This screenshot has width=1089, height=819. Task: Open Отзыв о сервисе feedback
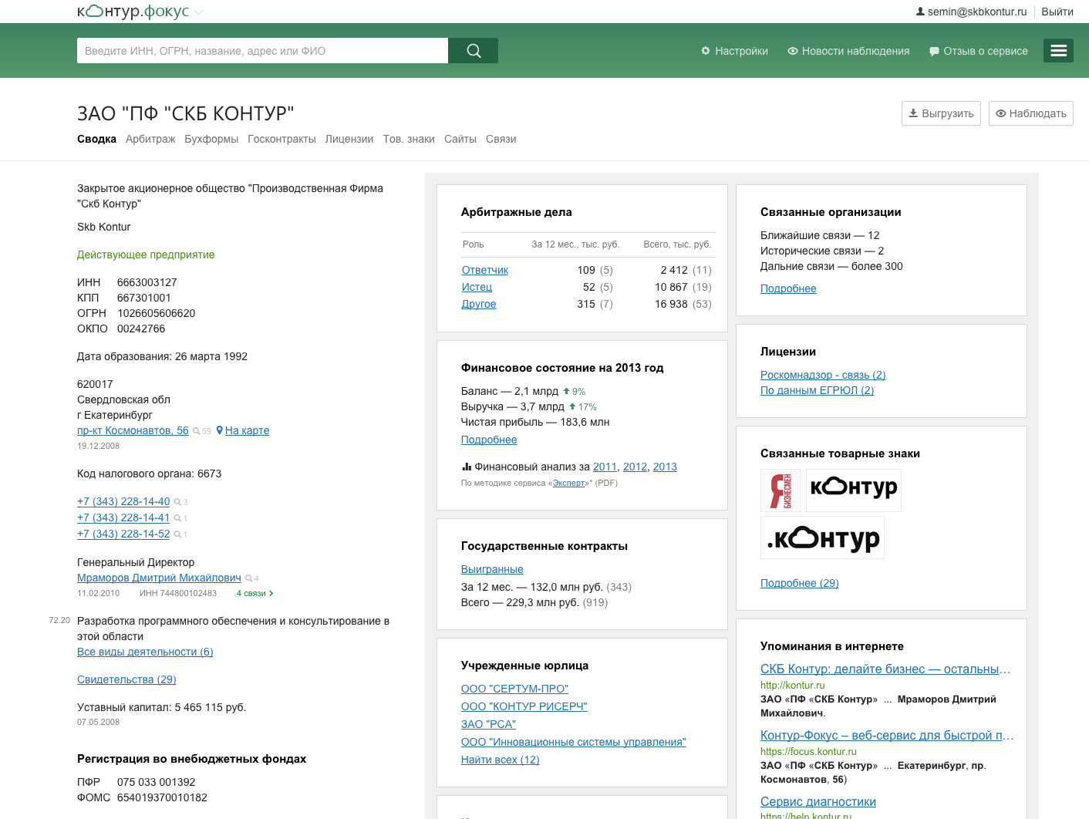pos(978,51)
